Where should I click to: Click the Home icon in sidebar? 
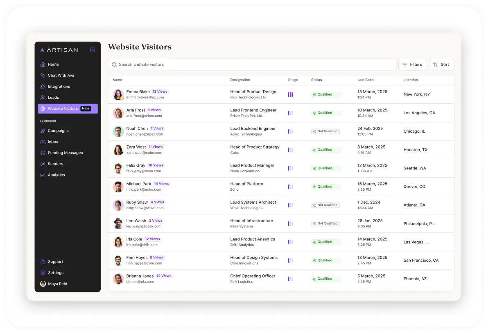[x=43, y=65]
